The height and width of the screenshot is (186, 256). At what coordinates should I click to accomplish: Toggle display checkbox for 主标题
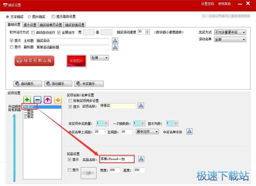(x=11, y=41)
